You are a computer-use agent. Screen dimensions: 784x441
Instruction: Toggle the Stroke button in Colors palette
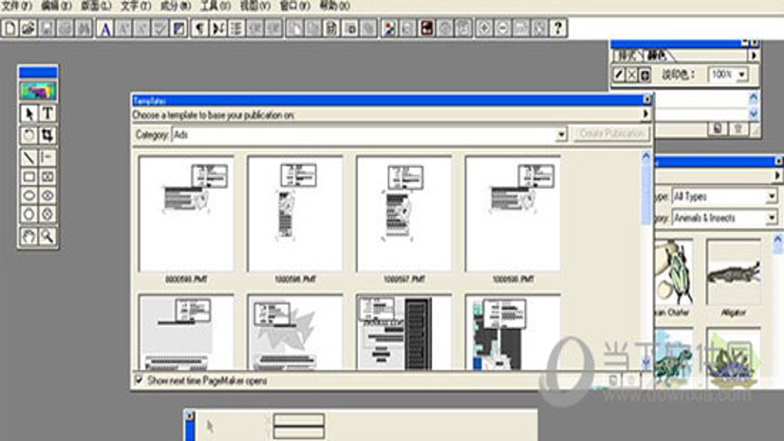coord(619,75)
